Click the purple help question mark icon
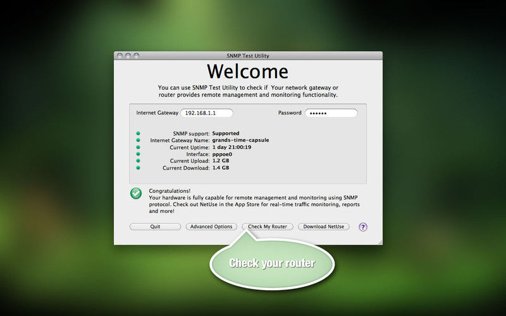The image size is (506, 316). click(x=362, y=227)
